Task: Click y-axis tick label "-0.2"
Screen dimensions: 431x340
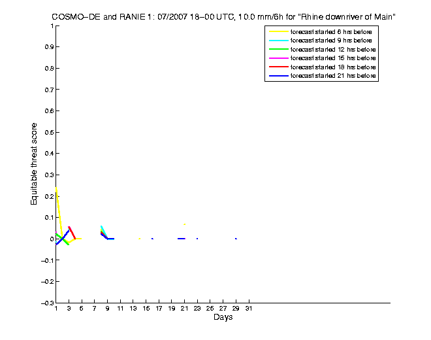Action: point(47,282)
